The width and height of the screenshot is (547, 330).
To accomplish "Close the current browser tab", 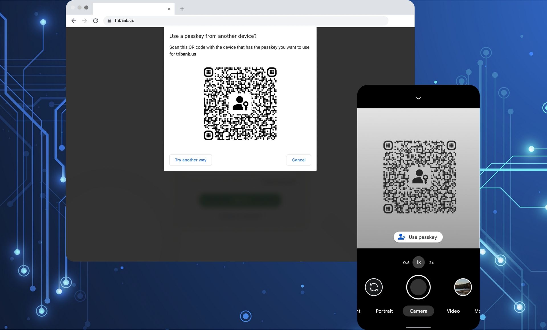I will pos(169,9).
